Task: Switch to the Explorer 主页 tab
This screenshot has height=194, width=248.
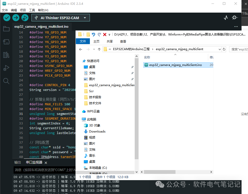Action: pyautogui.click(x=96, y=42)
